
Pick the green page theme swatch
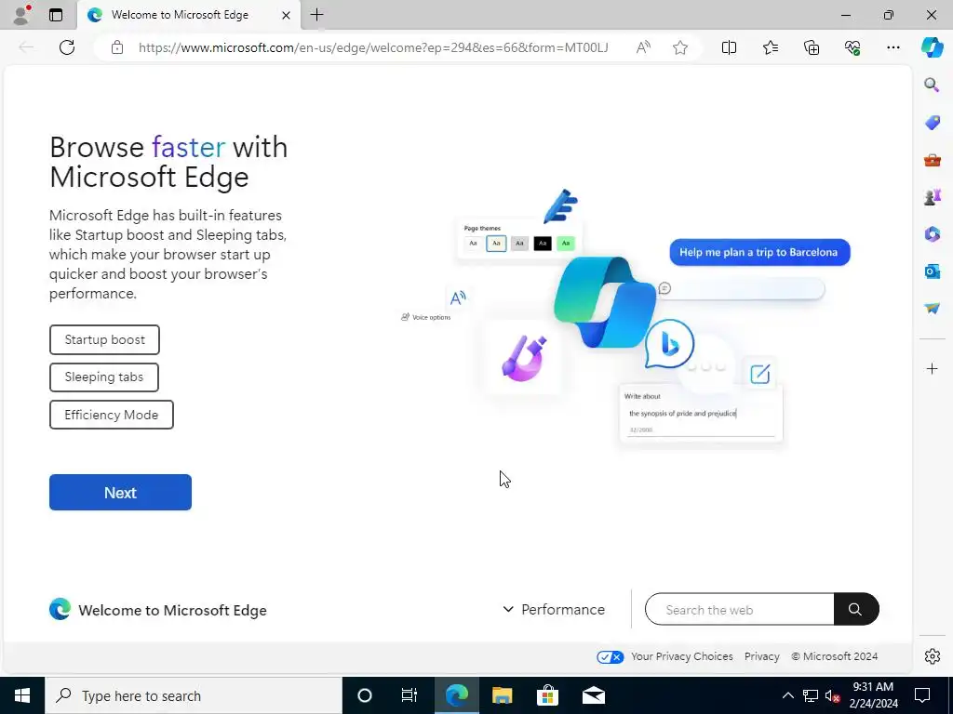coord(565,244)
